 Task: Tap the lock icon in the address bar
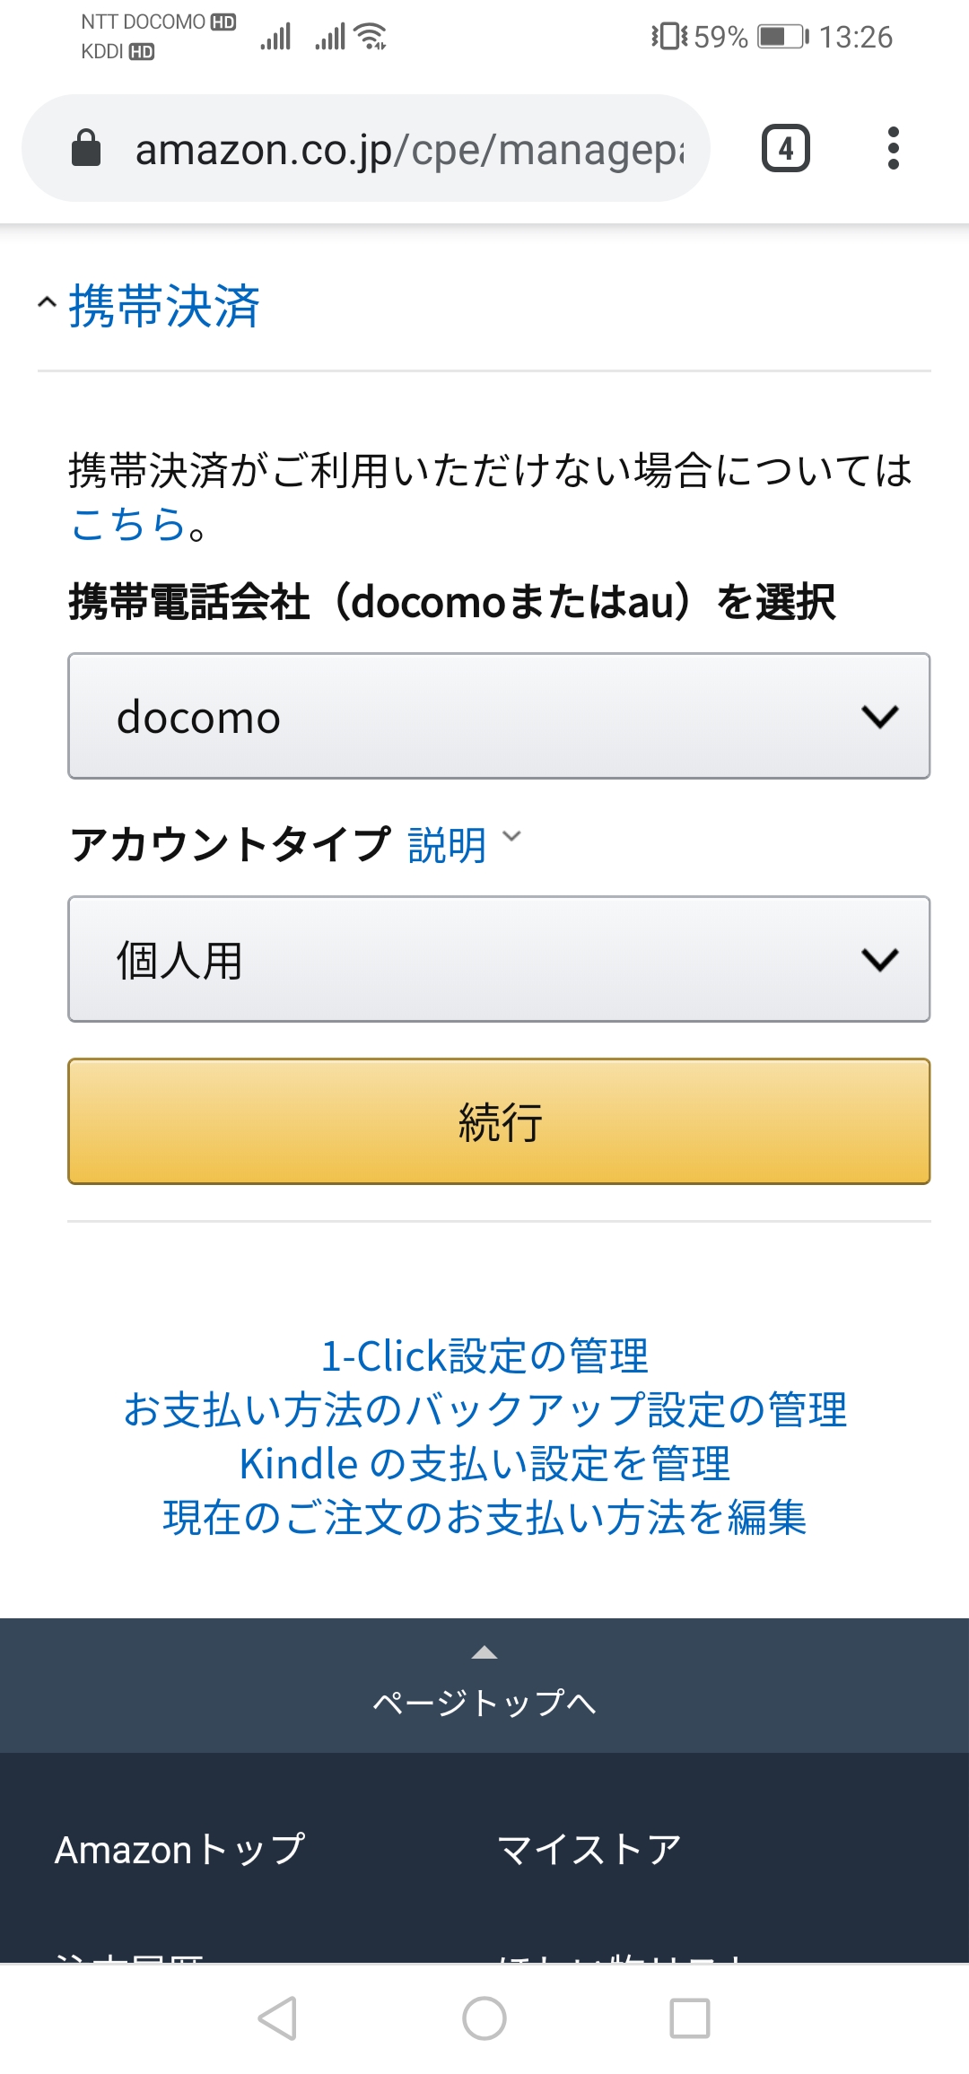coord(86,148)
